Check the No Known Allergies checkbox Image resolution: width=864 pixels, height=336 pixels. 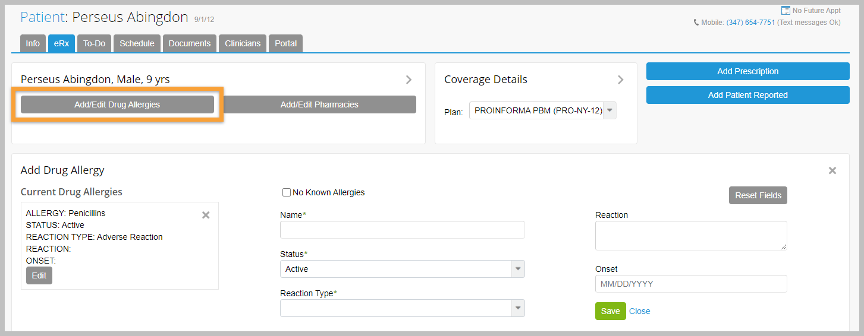[x=287, y=192]
